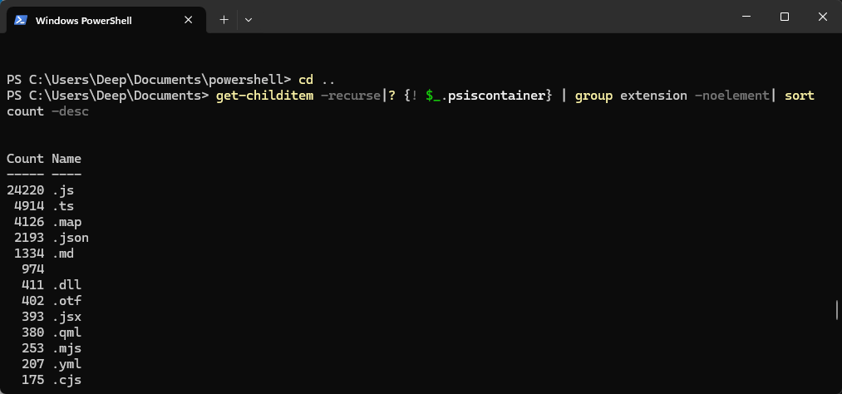Screen dimensions: 842x394
Task: Click the sort keyword in the command
Action: 799,96
